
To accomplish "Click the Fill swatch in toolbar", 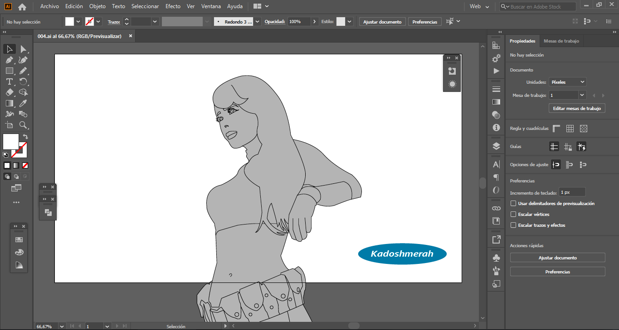I will (x=10, y=141).
